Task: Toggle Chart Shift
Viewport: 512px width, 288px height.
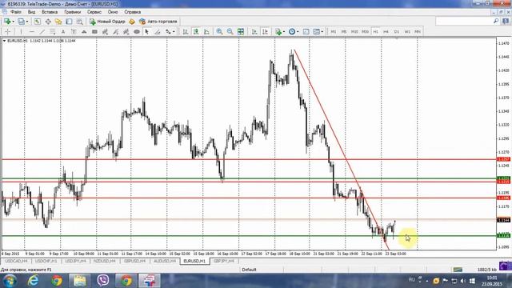Action: [x=265, y=32]
